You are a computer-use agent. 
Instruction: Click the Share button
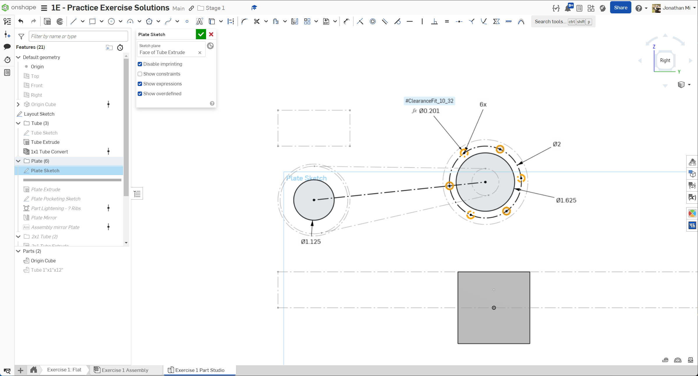click(620, 8)
